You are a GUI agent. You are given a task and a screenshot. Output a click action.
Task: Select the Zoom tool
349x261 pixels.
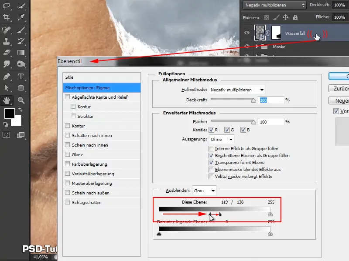(x=21, y=100)
